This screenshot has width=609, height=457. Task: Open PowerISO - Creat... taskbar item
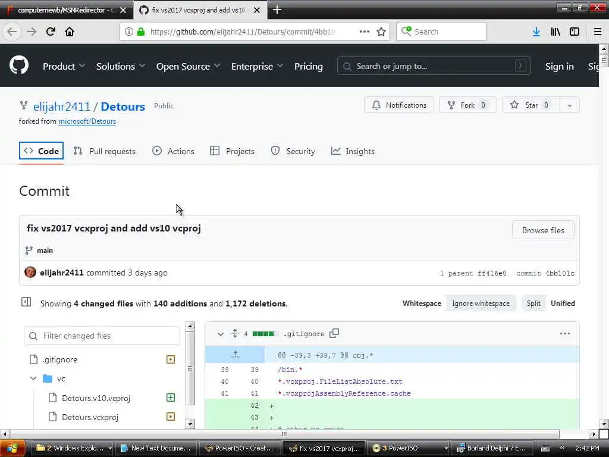point(240,448)
